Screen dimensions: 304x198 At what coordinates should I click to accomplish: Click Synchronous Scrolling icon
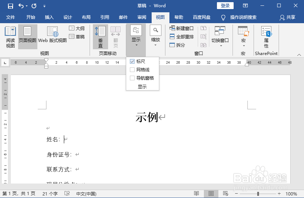click(204, 36)
